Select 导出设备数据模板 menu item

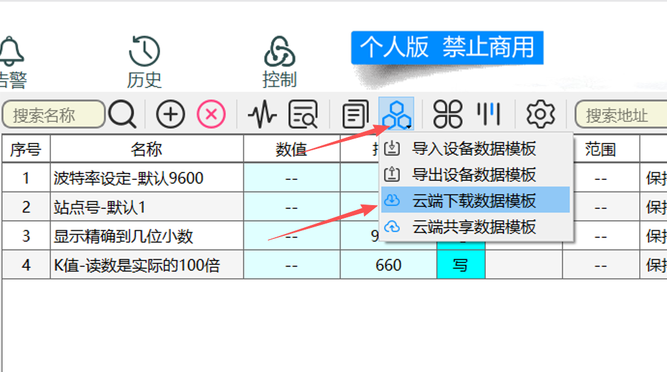pos(475,174)
